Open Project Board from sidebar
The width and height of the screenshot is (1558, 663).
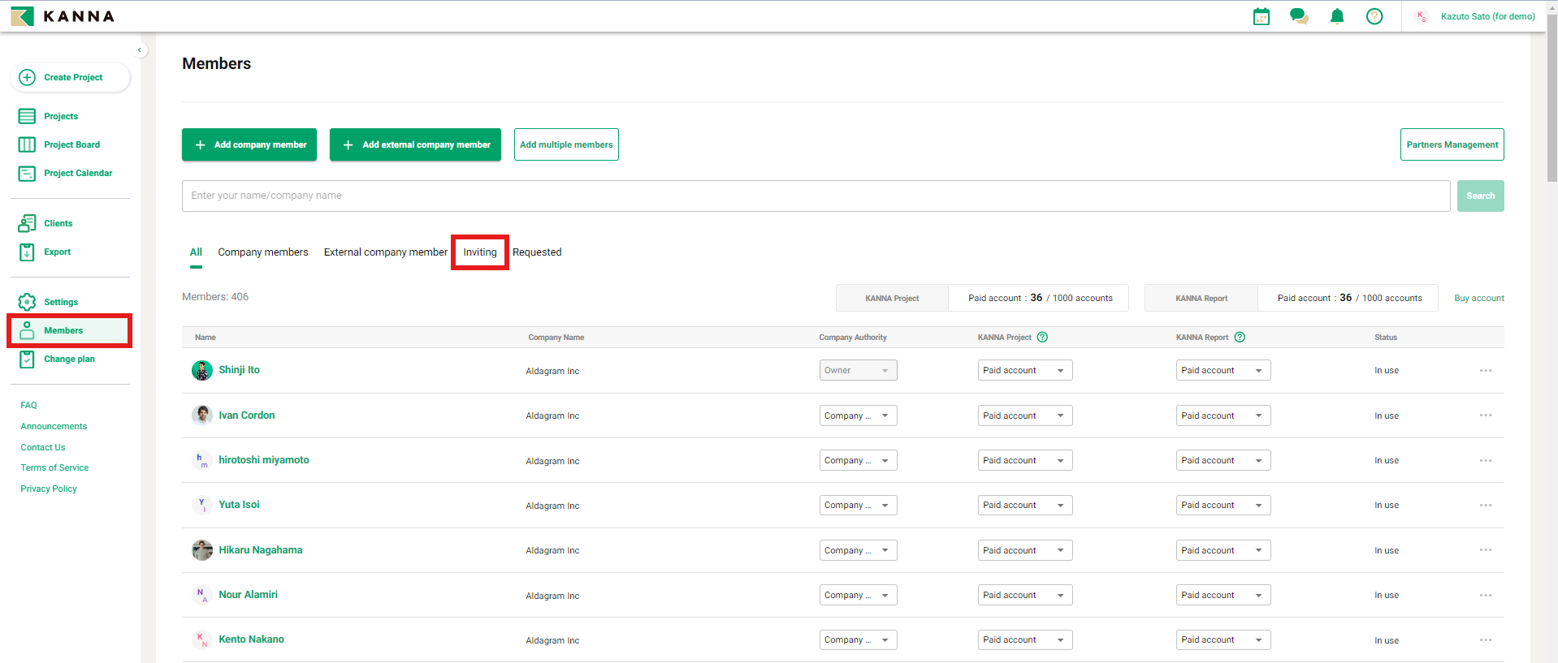tap(71, 144)
